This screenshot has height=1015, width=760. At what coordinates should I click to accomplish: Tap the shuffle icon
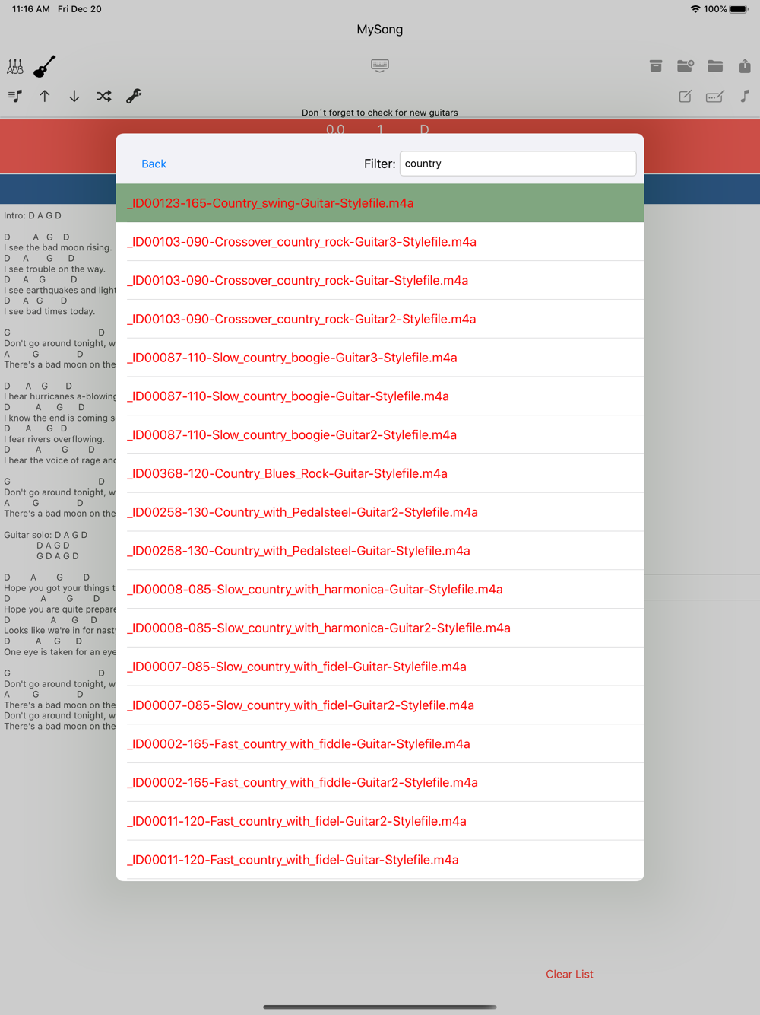[x=104, y=96]
